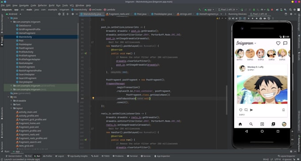Show hidden editor tabs dropdown
The width and height of the screenshot is (301, 161).
coord(221,14)
